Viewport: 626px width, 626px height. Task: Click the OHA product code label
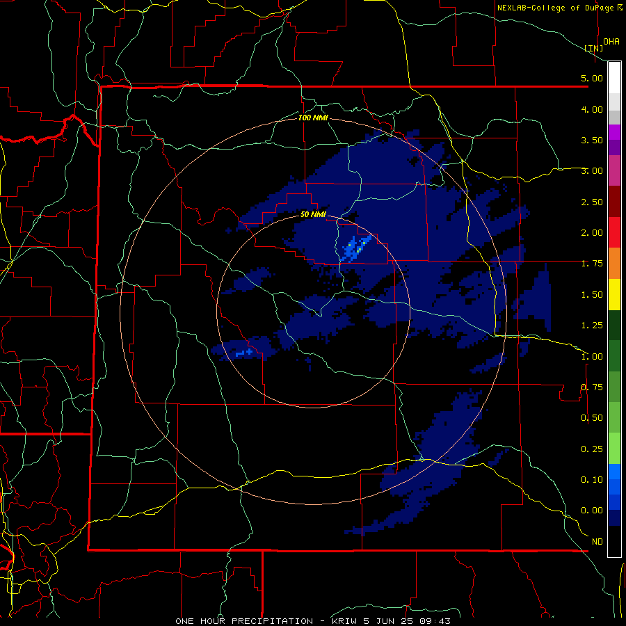click(x=611, y=41)
